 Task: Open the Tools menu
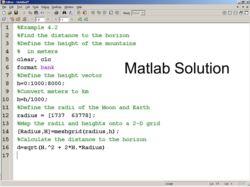coord(35,7)
